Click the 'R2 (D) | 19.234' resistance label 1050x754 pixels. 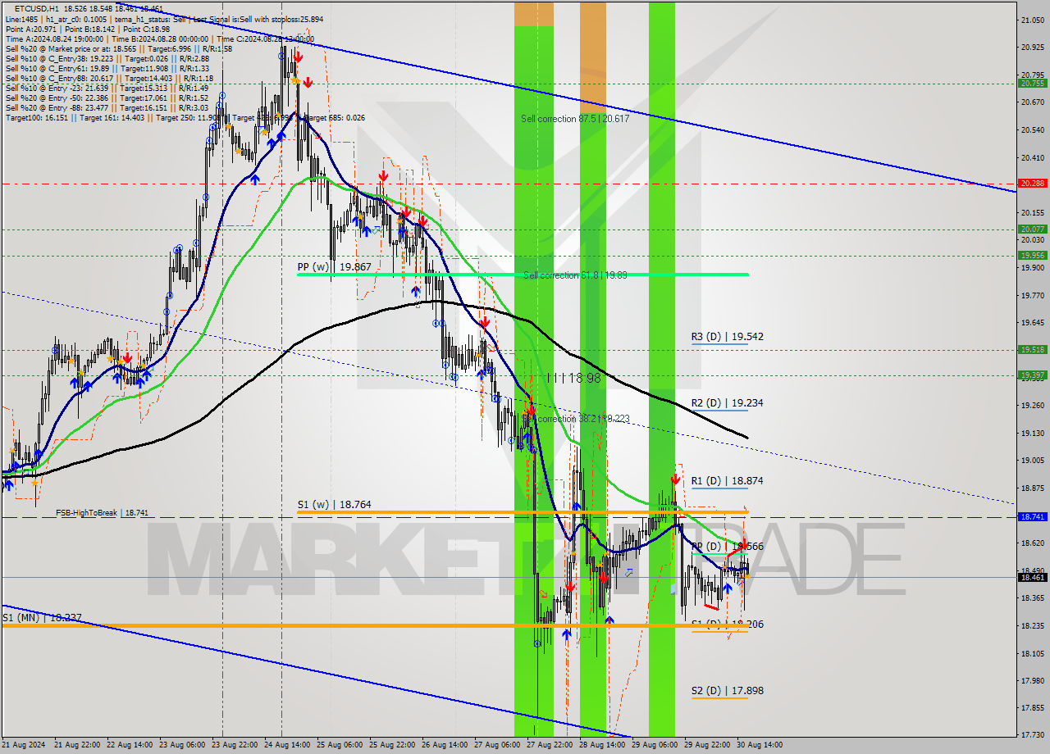coord(727,403)
